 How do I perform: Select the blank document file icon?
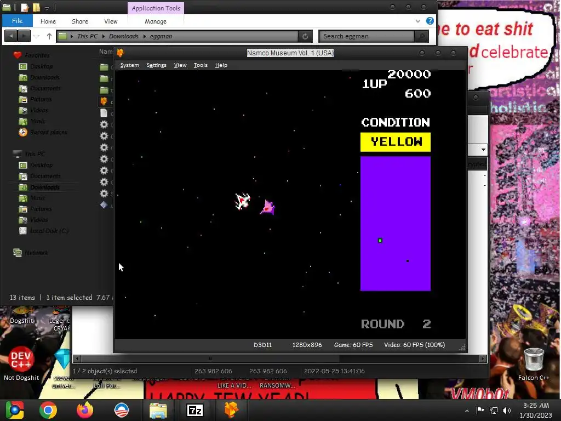104,113
